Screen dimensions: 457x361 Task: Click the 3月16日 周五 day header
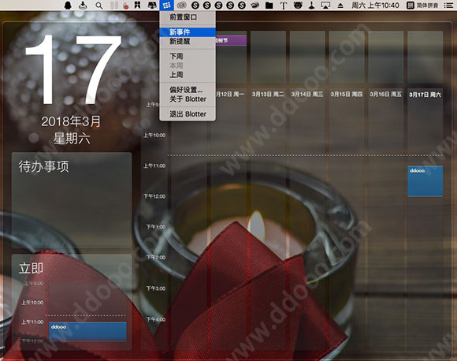(385, 94)
